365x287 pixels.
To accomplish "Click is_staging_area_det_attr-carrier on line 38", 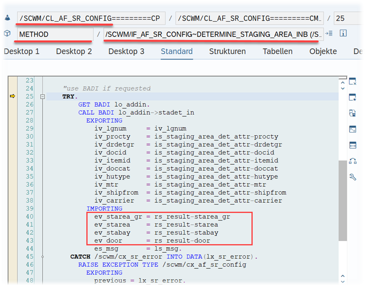I will coord(218,200).
